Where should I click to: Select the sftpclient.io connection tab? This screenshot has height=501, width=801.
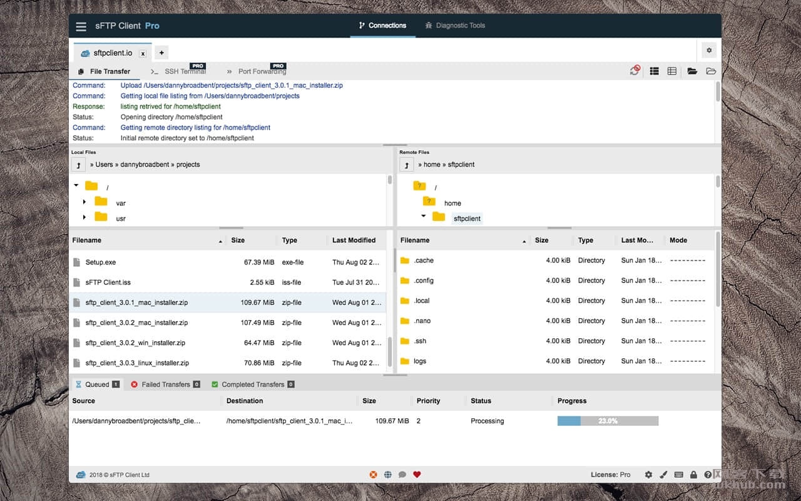pos(113,53)
